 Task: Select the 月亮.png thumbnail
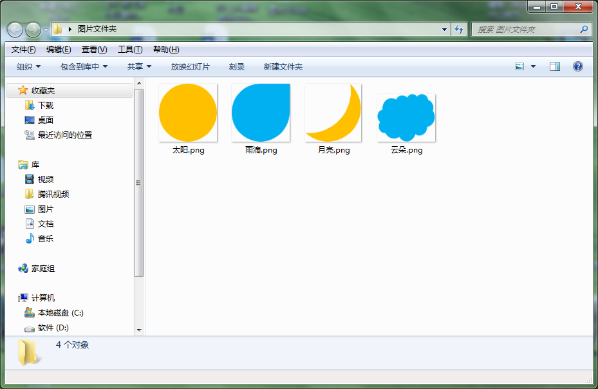click(333, 113)
